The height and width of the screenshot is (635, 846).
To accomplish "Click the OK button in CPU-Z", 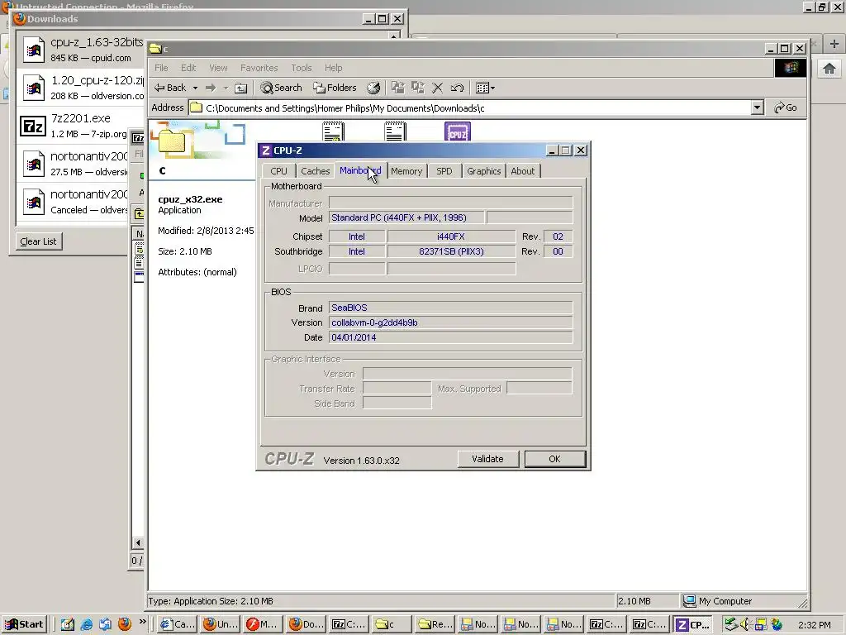I will point(554,459).
